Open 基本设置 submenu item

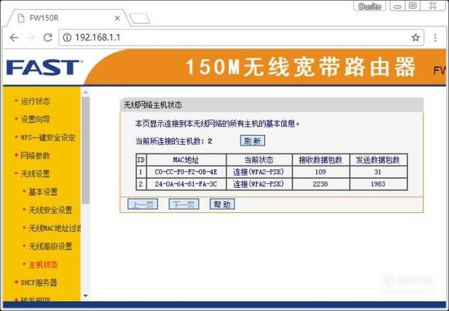pyautogui.click(x=43, y=192)
